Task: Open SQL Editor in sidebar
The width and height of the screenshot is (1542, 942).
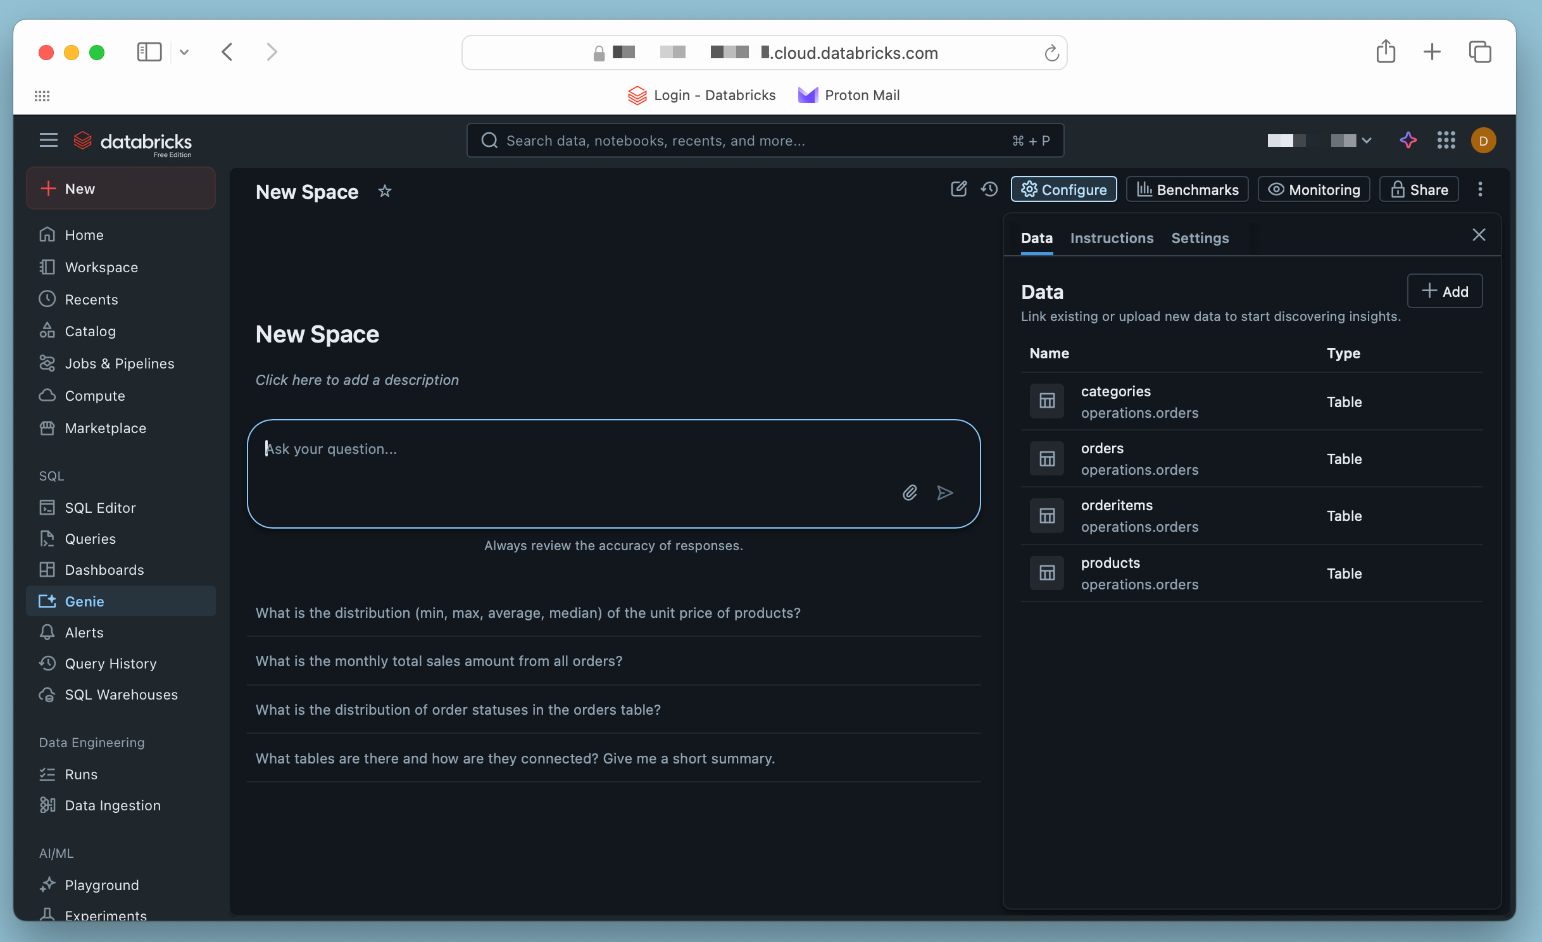Action: (x=121, y=507)
